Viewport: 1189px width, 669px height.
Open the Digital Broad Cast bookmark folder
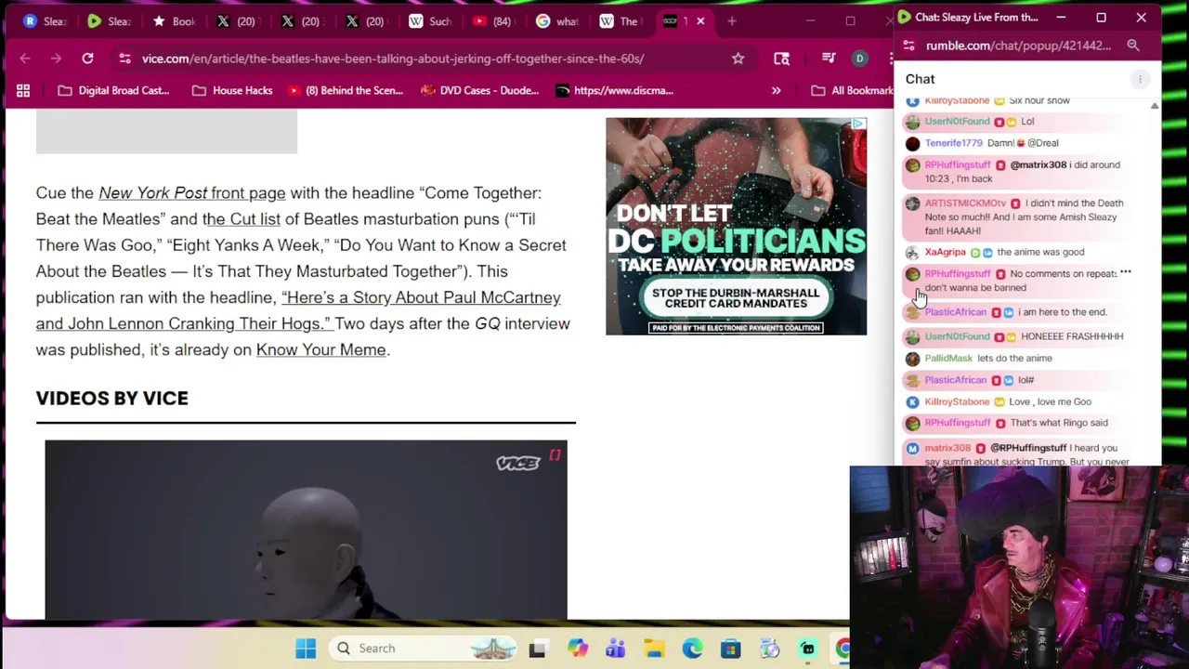[x=113, y=90]
